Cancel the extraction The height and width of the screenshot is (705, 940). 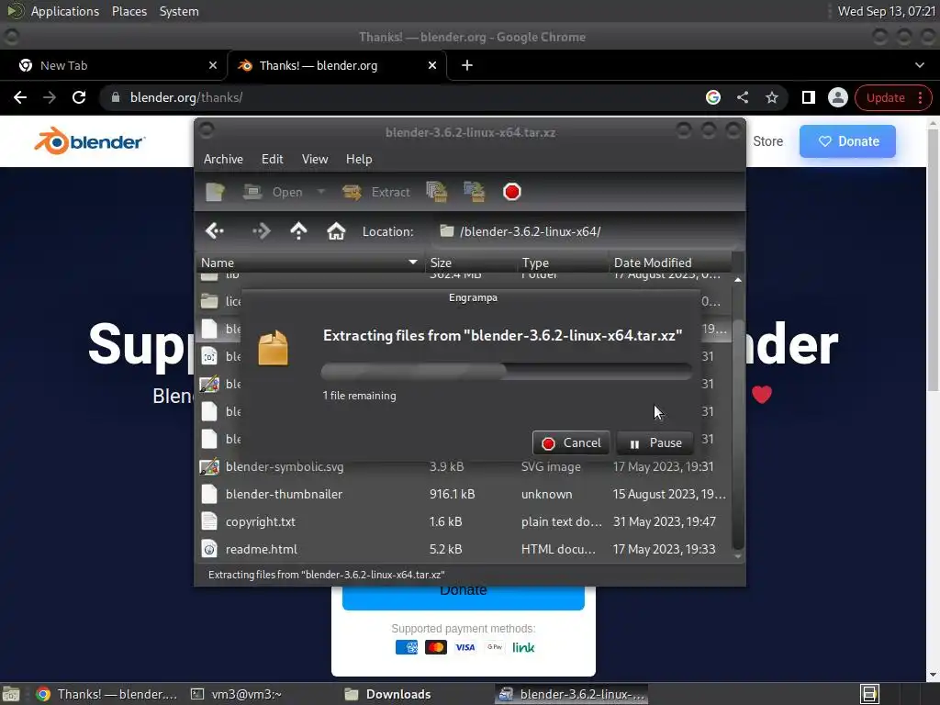coord(571,443)
